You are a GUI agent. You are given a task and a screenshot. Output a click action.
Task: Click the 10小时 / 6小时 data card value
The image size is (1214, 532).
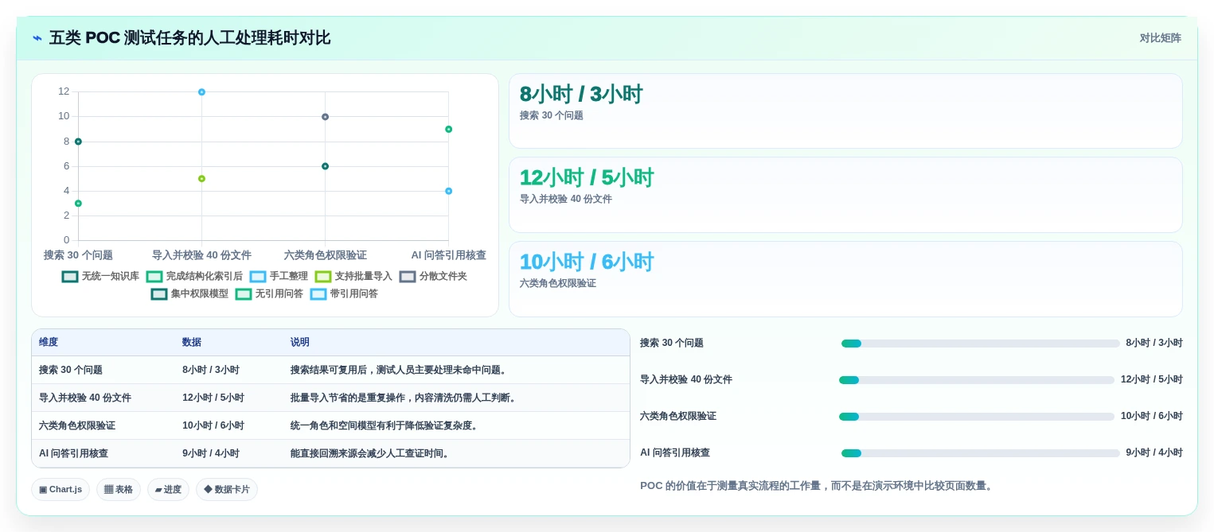[x=587, y=262]
